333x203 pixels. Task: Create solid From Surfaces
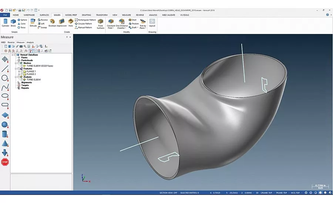pos(100,24)
